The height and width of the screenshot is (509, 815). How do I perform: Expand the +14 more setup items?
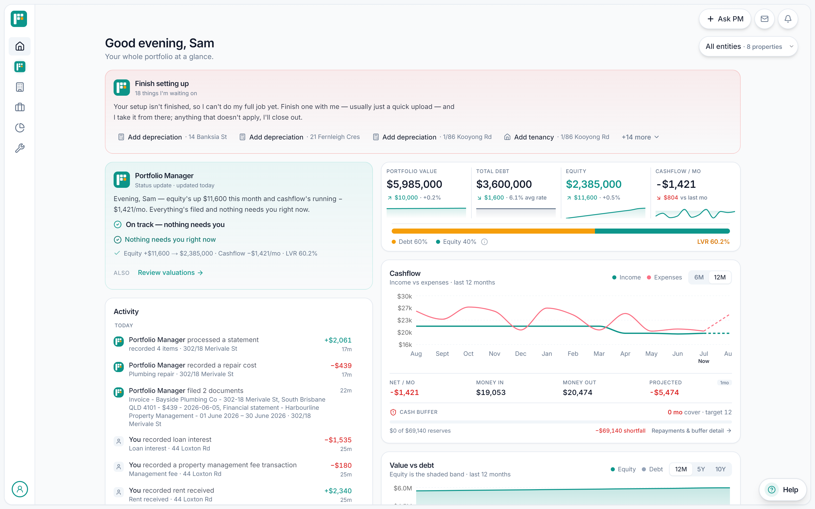(x=640, y=137)
